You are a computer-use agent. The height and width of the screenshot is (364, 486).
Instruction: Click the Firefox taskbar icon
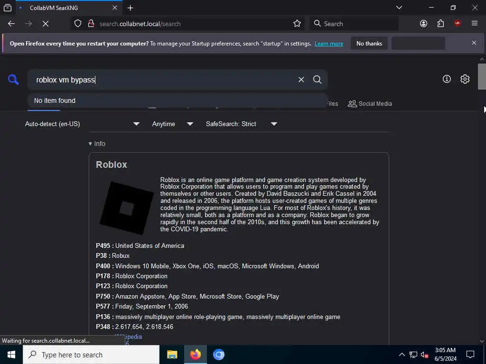[x=195, y=355]
